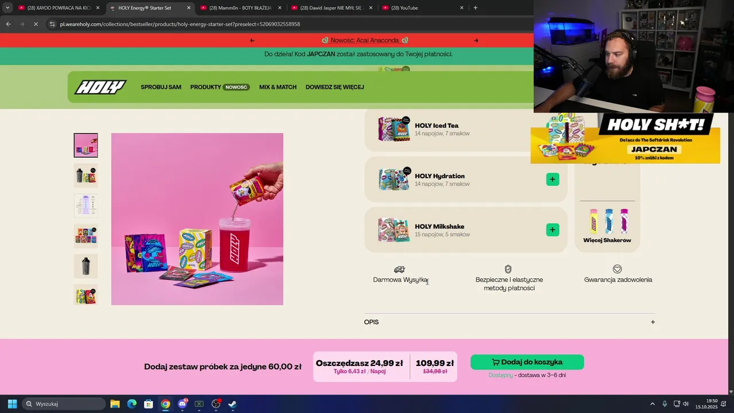This screenshot has height=413, width=734.
Task: Switch to the Dawid Jasper tab
Action: 331,8
